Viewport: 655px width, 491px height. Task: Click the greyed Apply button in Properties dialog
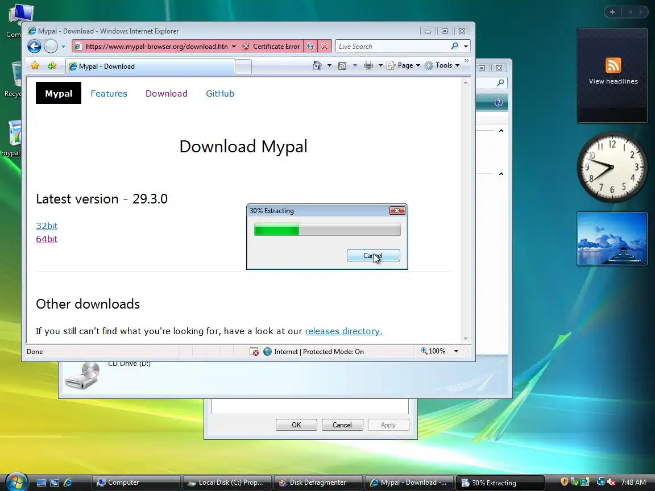point(388,425)
